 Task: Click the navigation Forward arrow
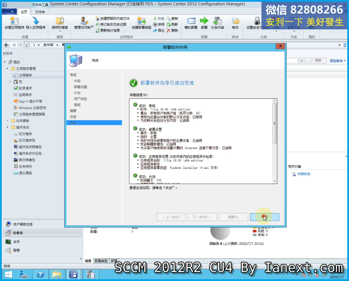click(x=13, y=45)
